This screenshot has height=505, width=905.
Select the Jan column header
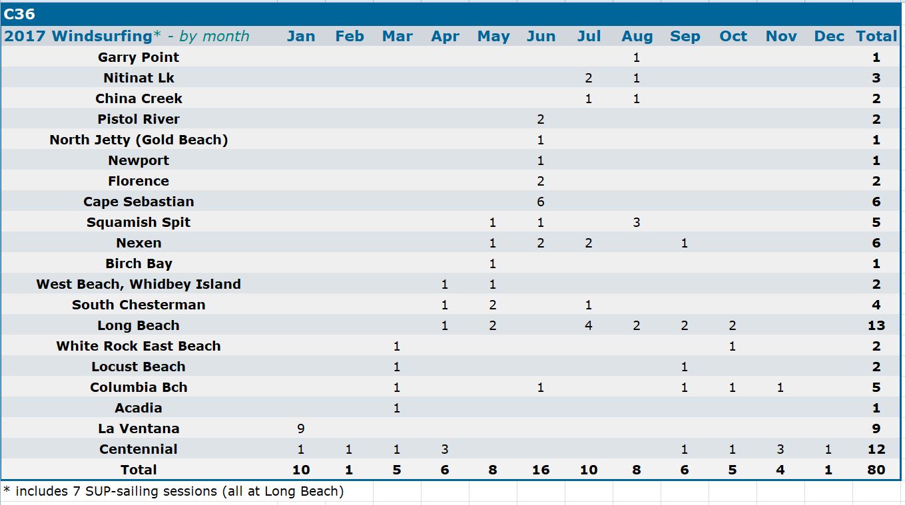[x=301, y=36]
